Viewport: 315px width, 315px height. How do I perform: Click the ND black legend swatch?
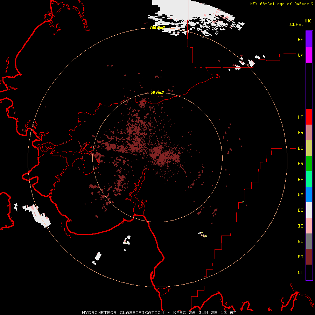(x=309, y=272)
